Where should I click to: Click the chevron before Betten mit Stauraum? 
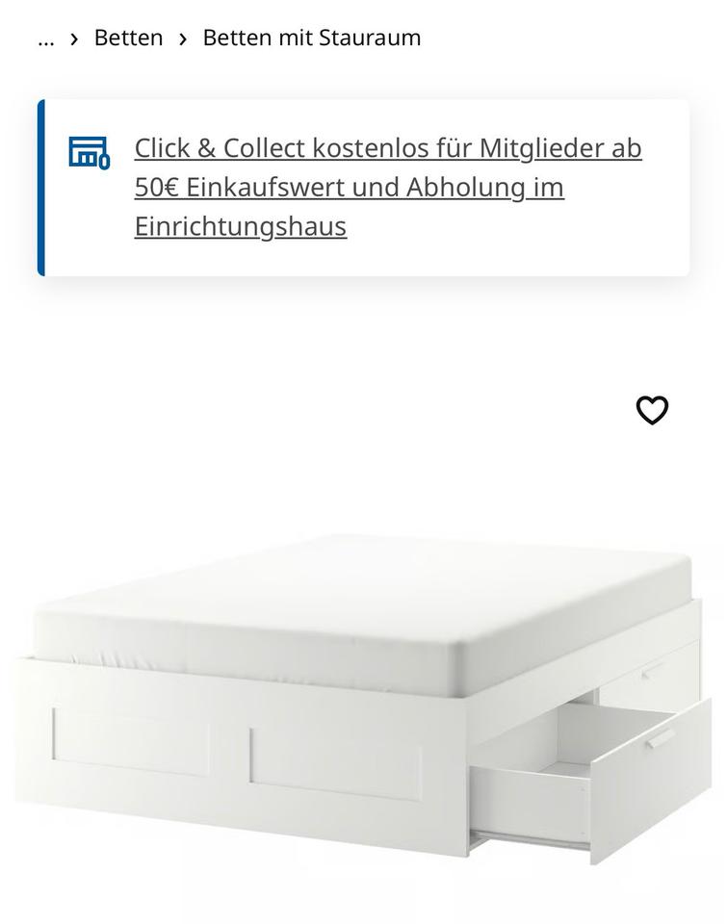click(183, 38)
